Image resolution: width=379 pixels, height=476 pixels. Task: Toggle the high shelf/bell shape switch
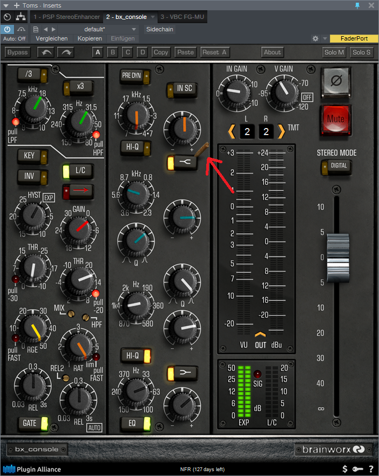pos(182,163)
